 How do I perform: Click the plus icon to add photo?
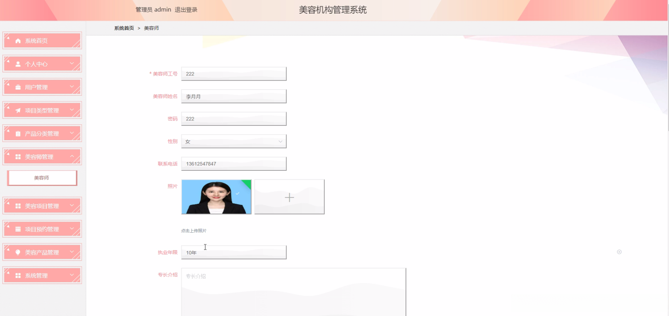pyautogui.click(x=289, y=197)
